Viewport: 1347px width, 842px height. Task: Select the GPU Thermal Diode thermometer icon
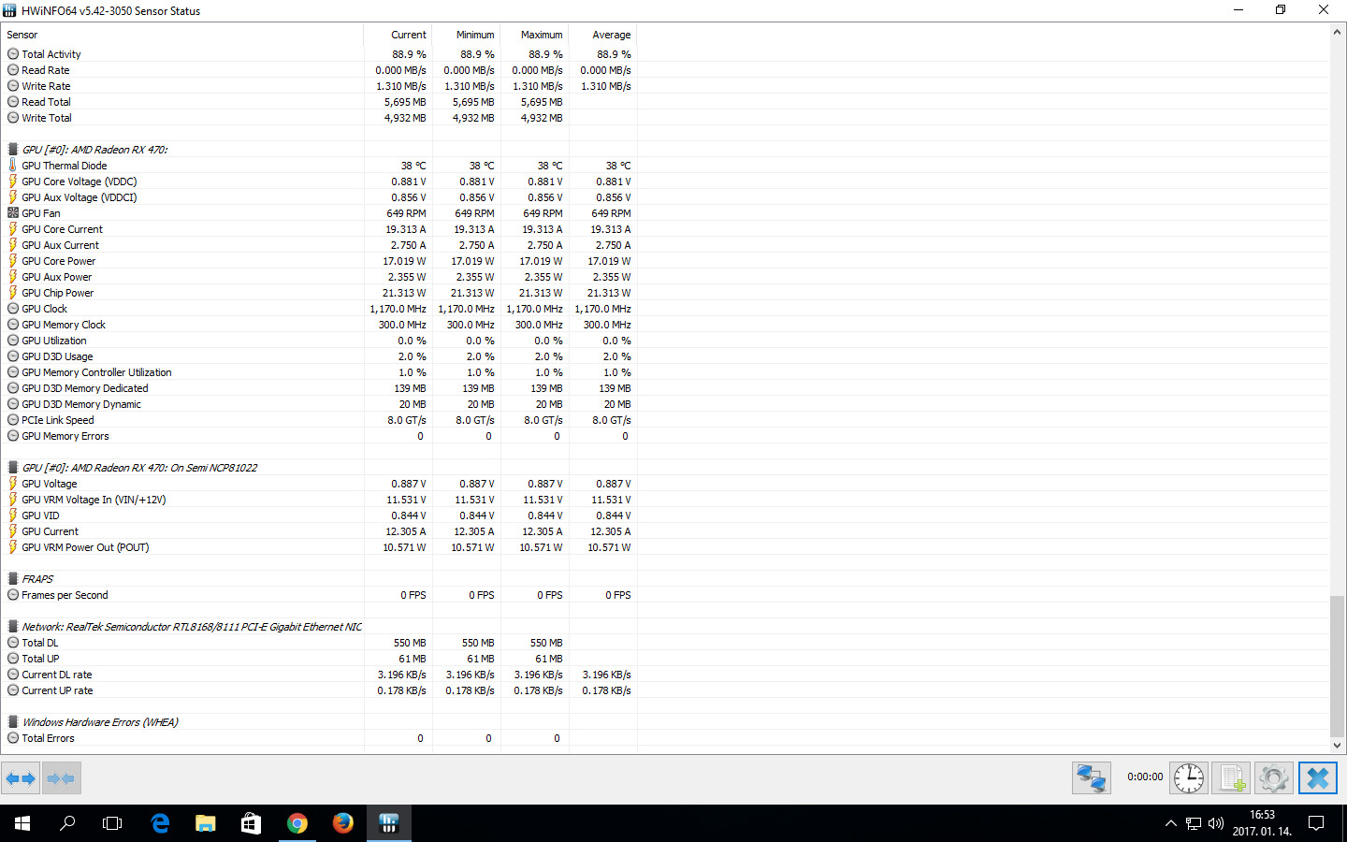pos(13,166)
